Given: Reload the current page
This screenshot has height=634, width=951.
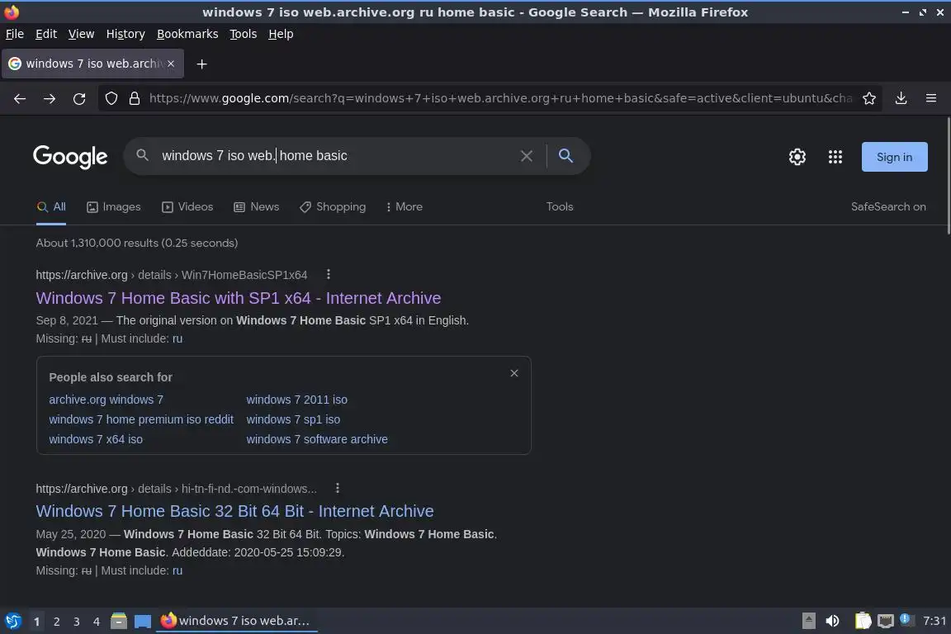Looking at the screenshot, I should (79, 98).
